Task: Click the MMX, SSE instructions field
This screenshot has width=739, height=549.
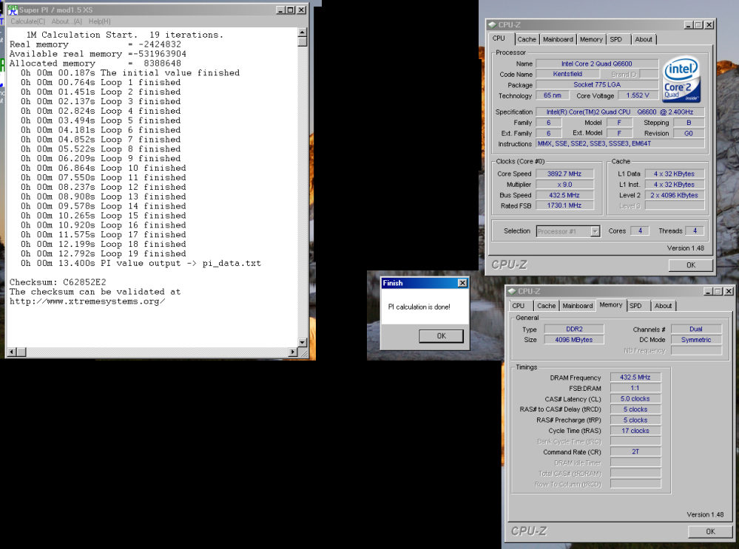Action: tap(620, 143)
